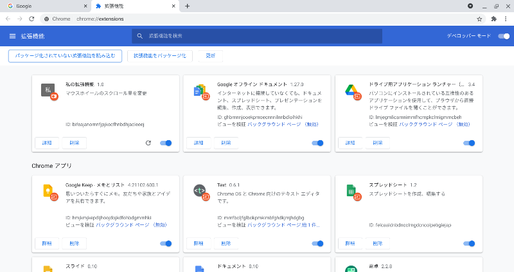Click 削除 for 私の拡張機能
The width and height of the screenshot is (514, 272).
point(75,143)
